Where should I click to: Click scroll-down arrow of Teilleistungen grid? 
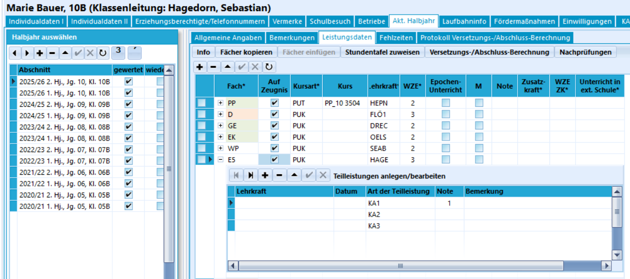pos(617,255)
